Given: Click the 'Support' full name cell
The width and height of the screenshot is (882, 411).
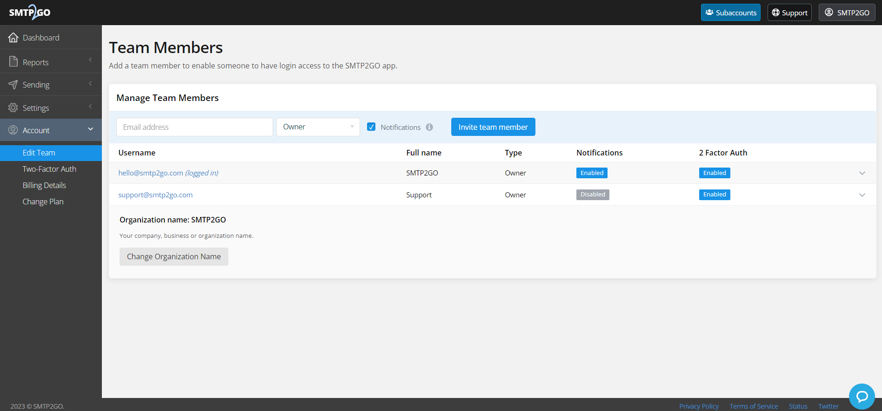Looking at the screenshot, I should click(419, 195).
